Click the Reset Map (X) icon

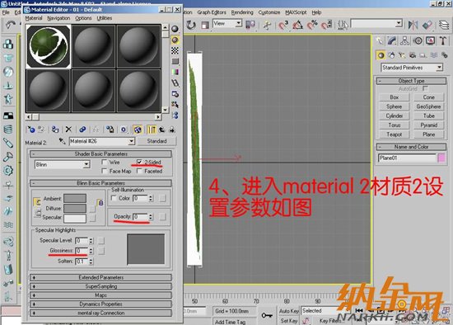68,130
